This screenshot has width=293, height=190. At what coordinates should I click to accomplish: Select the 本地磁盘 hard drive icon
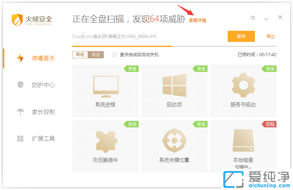pyautogui.click(x=243, y=141)
